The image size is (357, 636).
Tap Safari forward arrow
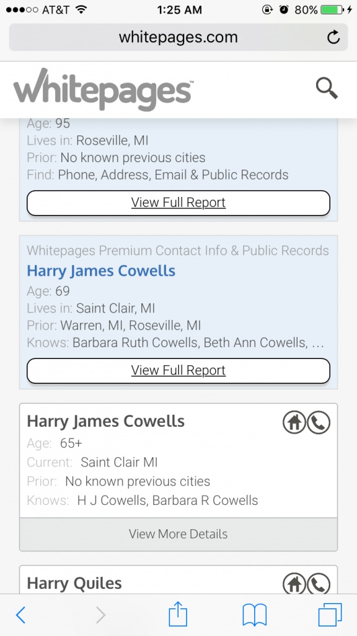100,615
